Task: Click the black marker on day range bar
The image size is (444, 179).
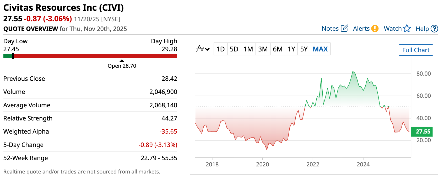Action: click(13, 56)
